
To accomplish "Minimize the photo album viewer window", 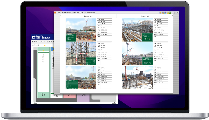I will click(174, 13).
